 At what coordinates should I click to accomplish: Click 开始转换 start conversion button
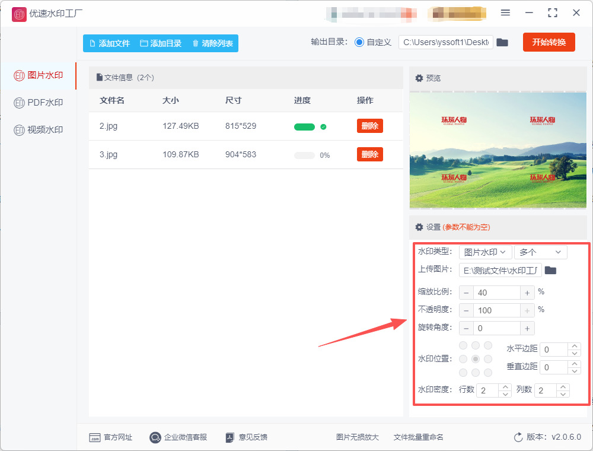549,42
